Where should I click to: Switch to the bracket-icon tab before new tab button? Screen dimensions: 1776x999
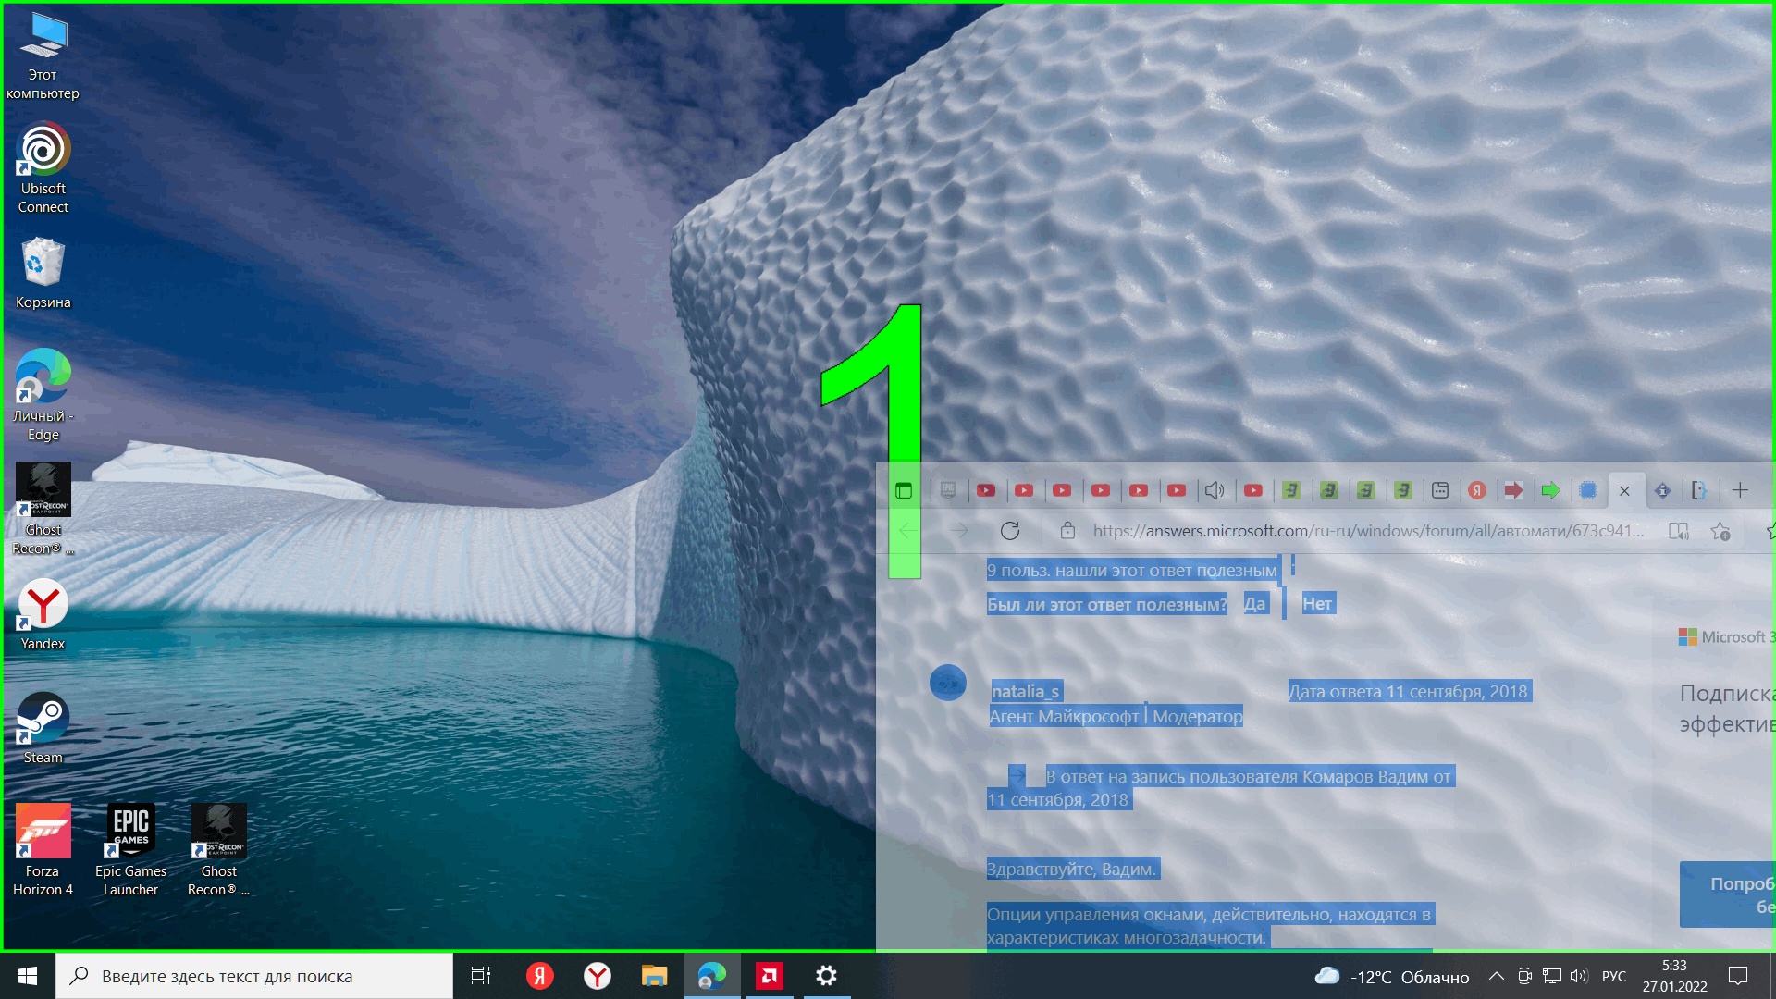1699,490
